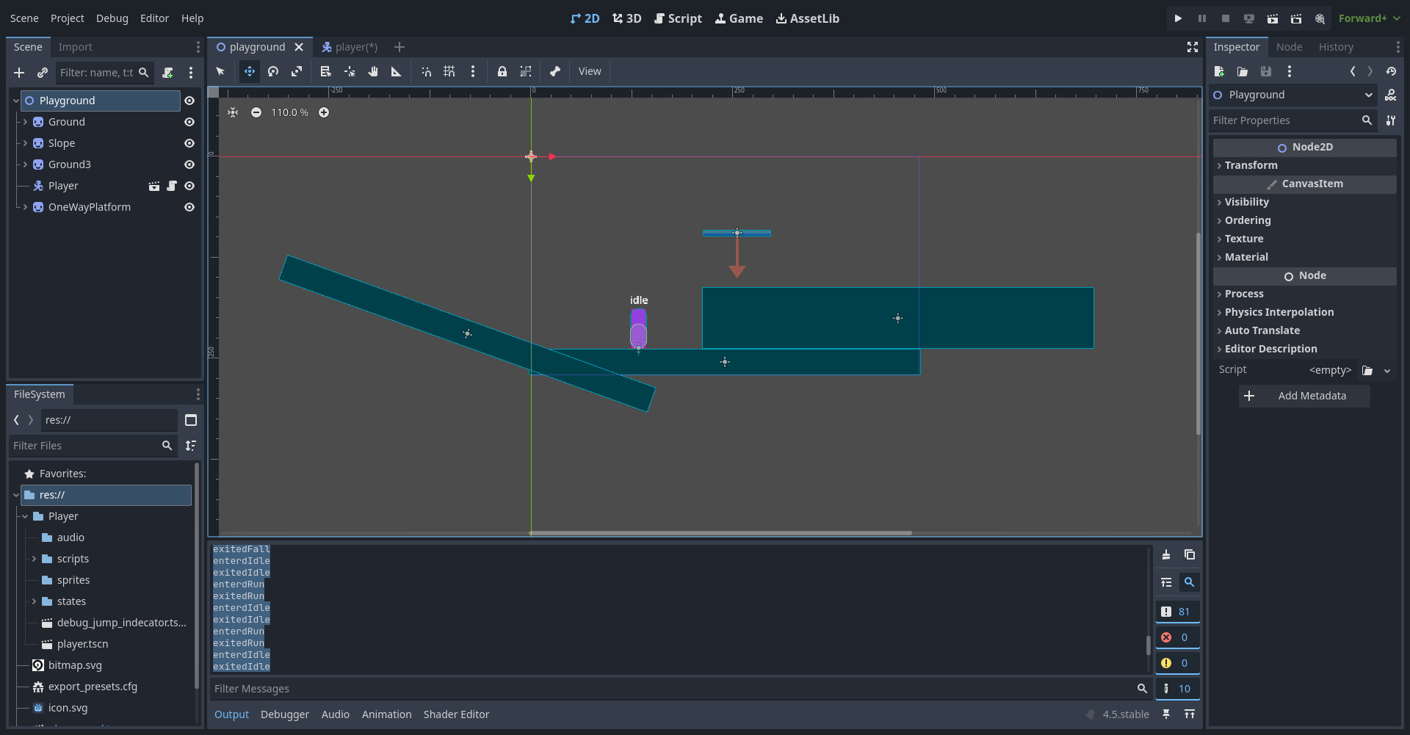Click the Filter Properties search field

point(1284,120)
